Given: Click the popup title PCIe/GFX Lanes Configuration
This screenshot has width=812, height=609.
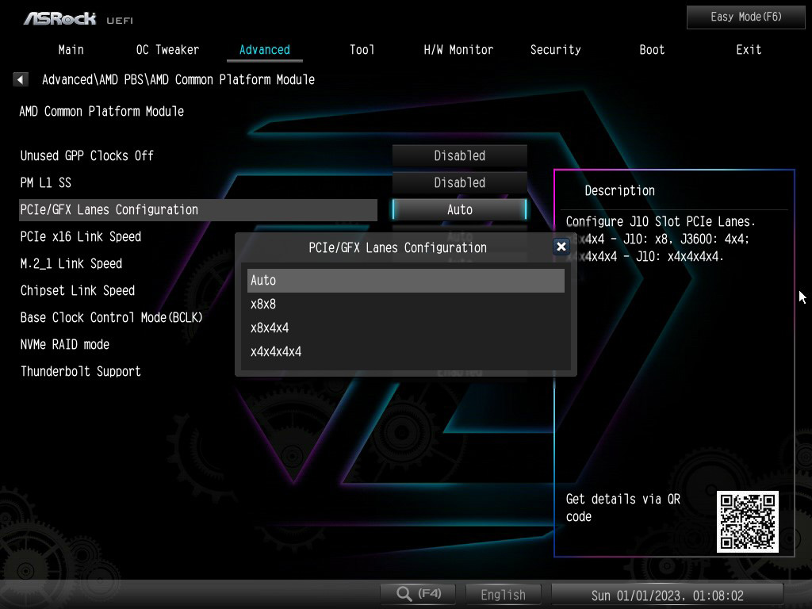Looking at the screenshot, I should pyautogui.click(x=398, y=247).
